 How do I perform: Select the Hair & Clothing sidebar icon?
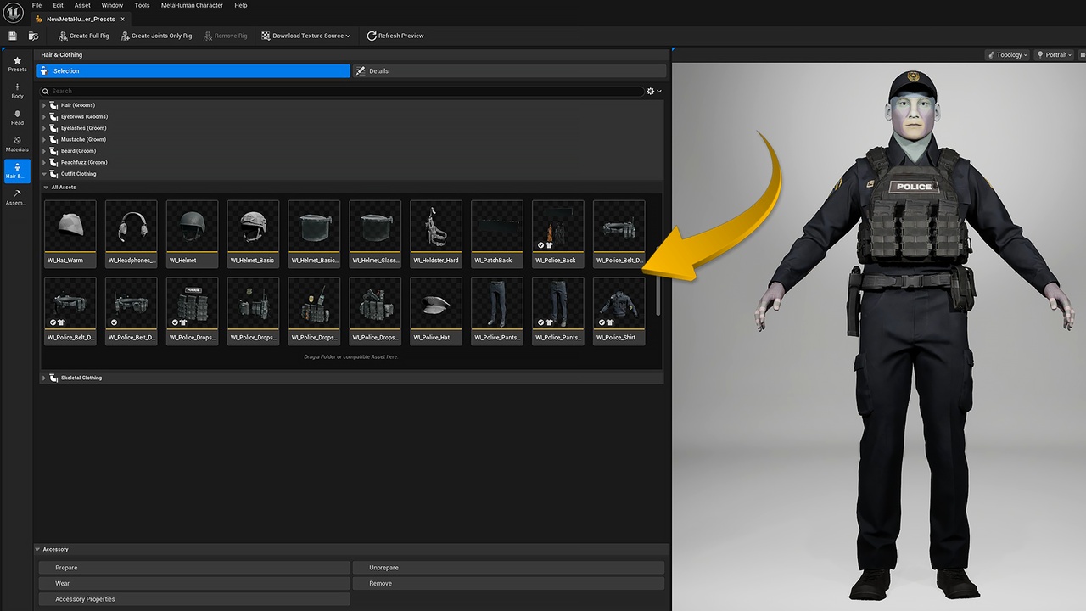pos(17,171)
